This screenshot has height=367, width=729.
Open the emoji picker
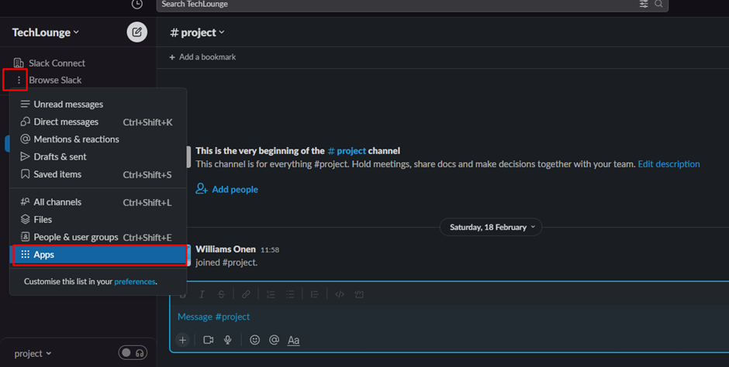255,340
